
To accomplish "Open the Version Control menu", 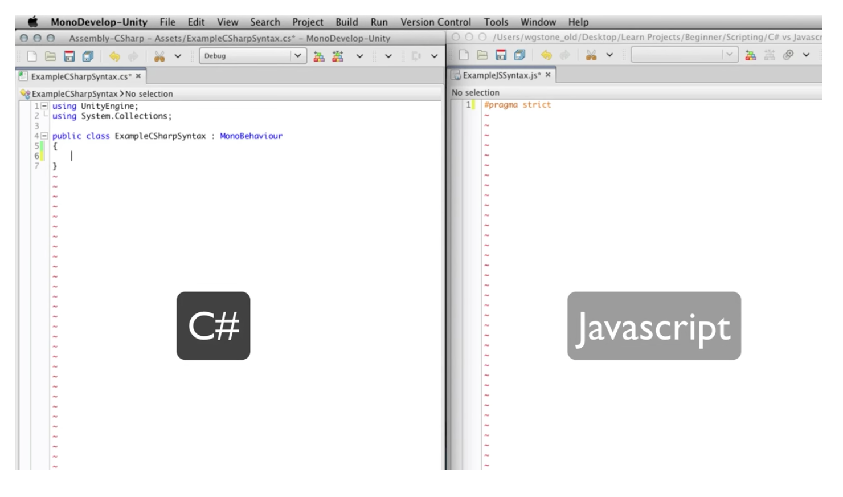I will (436, 22).
